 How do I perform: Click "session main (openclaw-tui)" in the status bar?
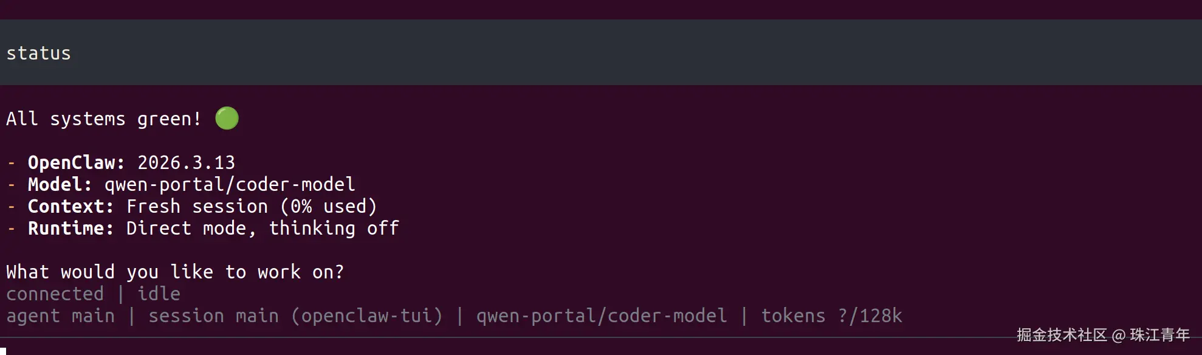pyautogui.click(x=295, y=316)
